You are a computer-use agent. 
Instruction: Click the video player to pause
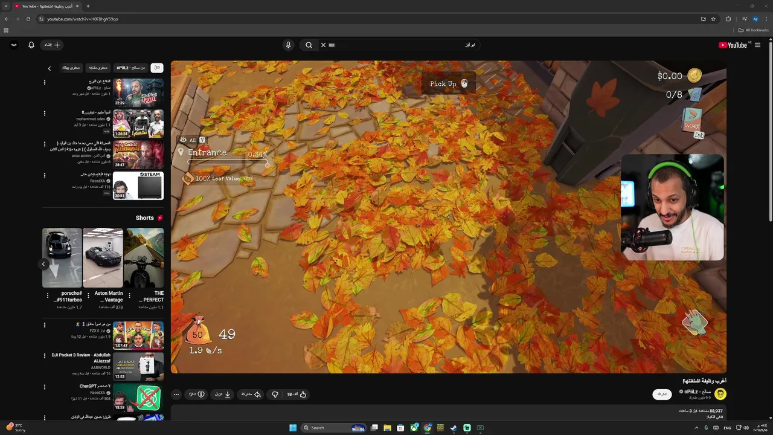click(448, 216)
